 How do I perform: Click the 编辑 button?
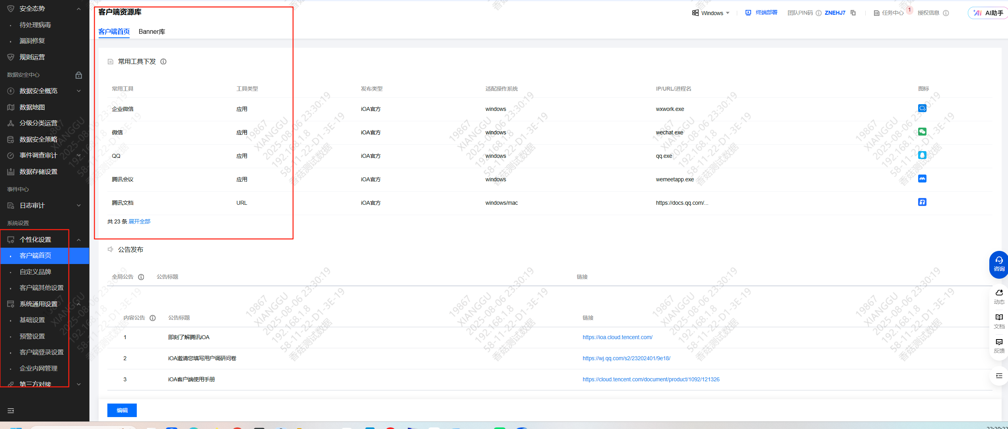click(x=122, y=410)
